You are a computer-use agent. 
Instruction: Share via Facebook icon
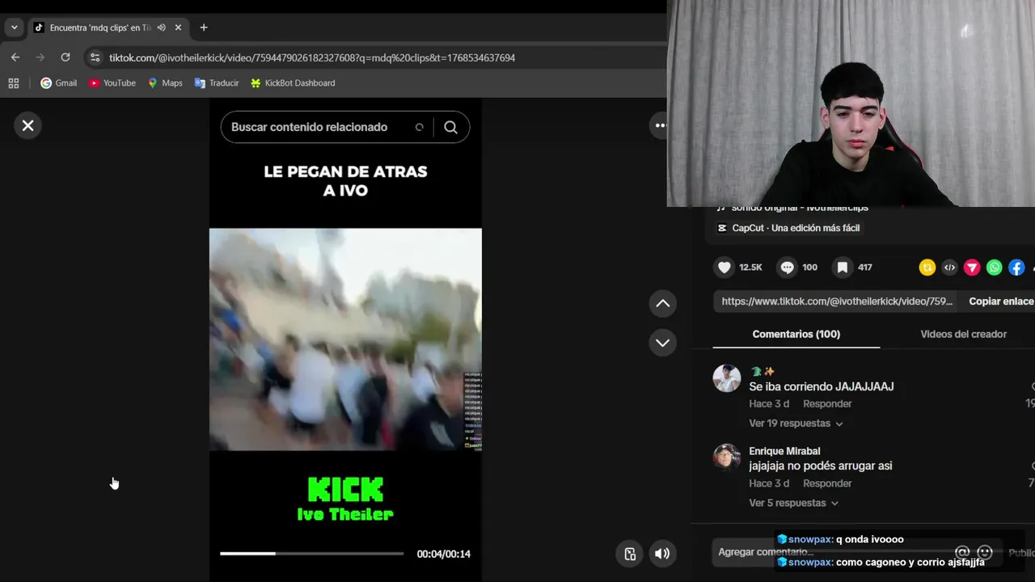[1016, 268]
